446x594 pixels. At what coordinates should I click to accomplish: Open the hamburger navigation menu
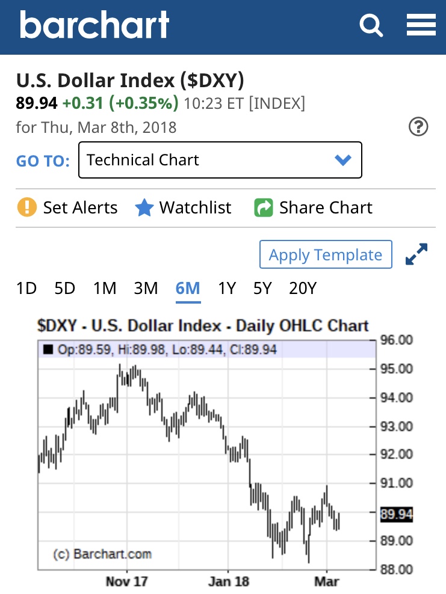click(x=421, y=25)
